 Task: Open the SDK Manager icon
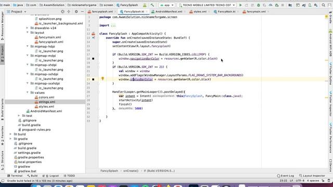coord(316,5)
